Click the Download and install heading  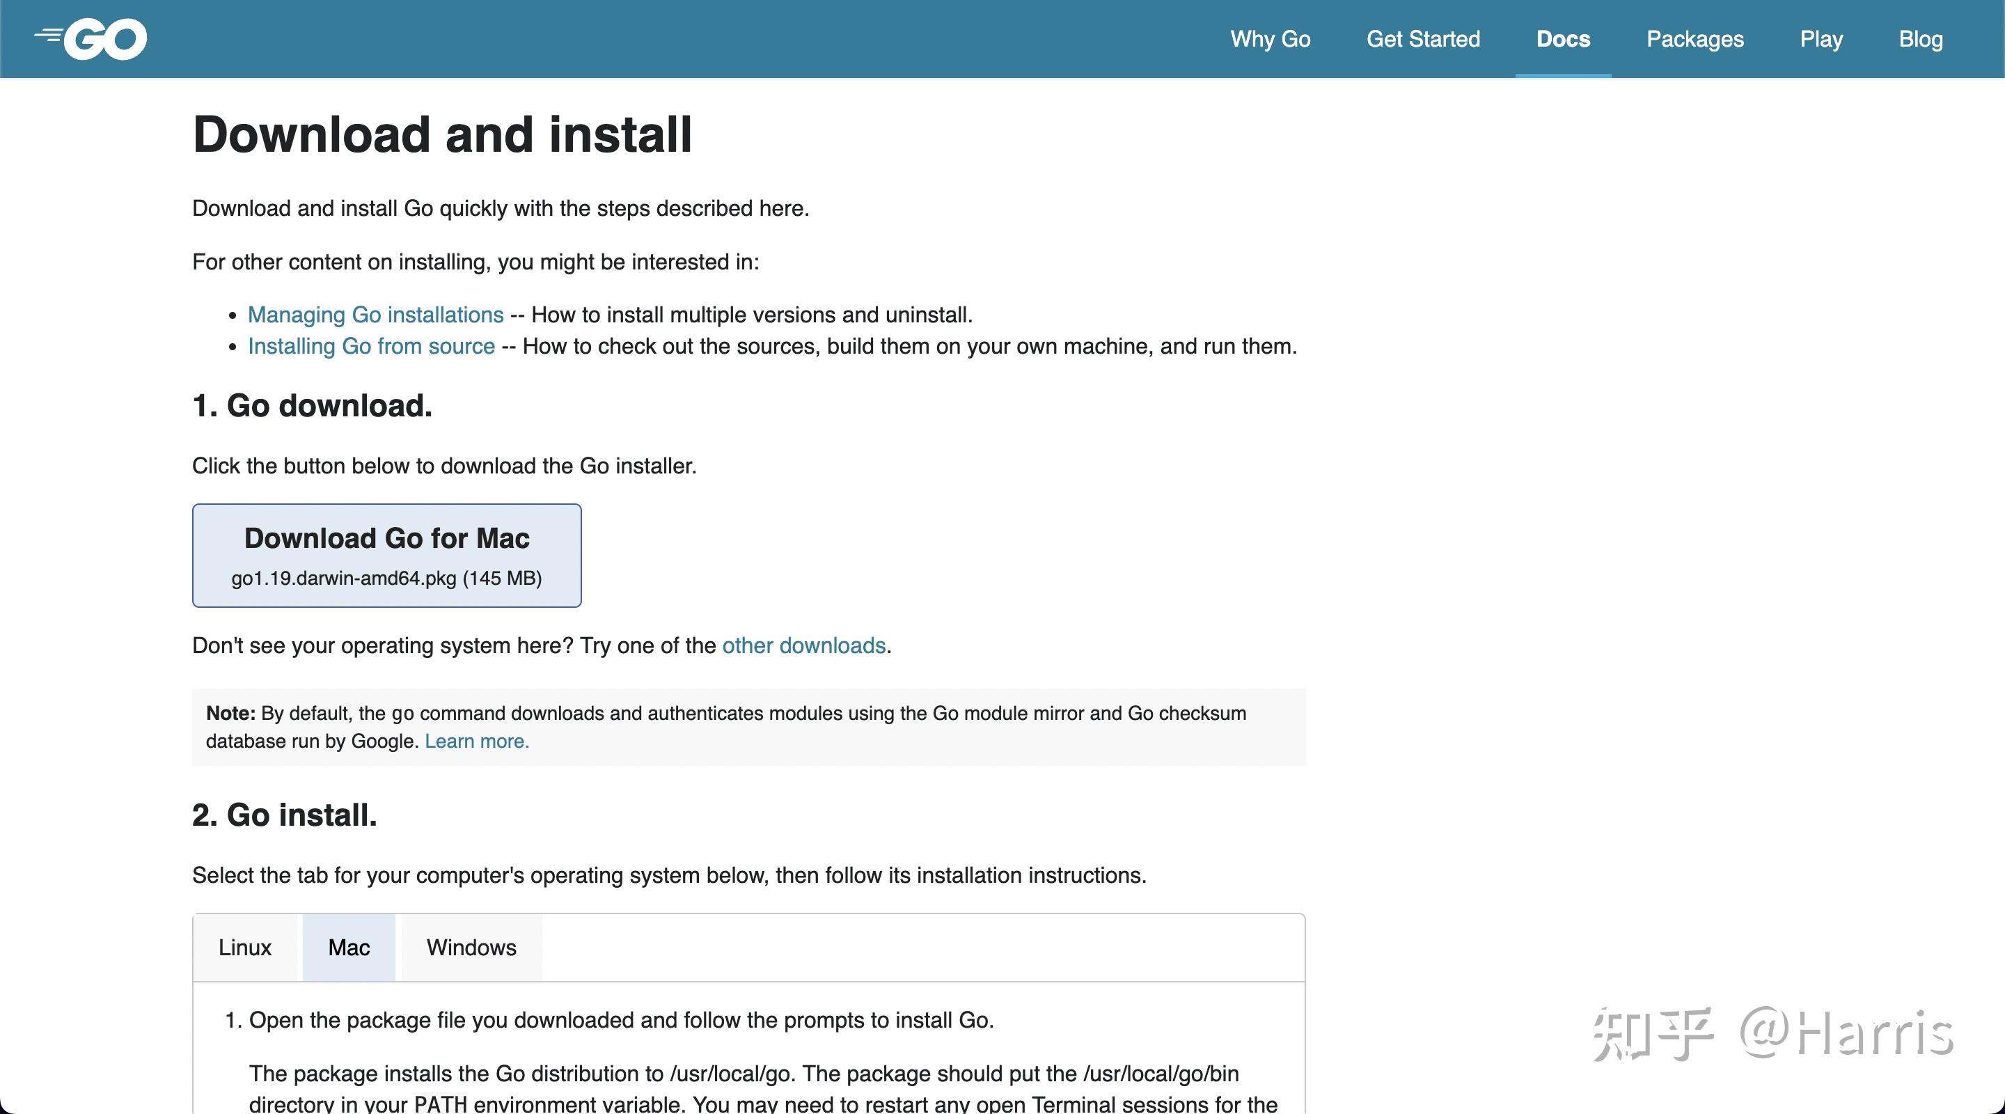(441, 134)
